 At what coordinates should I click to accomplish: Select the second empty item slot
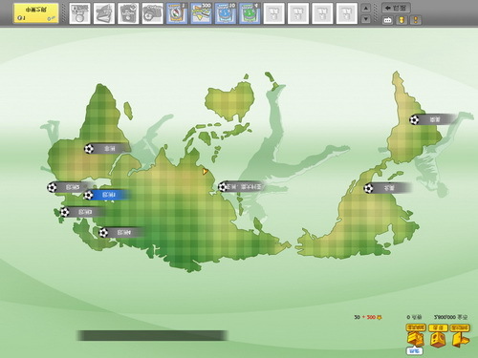click(298, 13)
